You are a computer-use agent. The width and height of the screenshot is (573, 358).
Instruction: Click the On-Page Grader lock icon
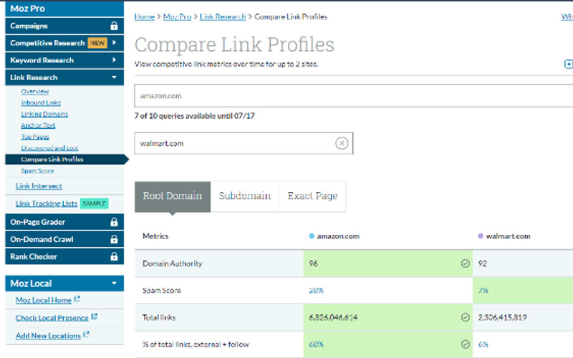pos(114,222)
